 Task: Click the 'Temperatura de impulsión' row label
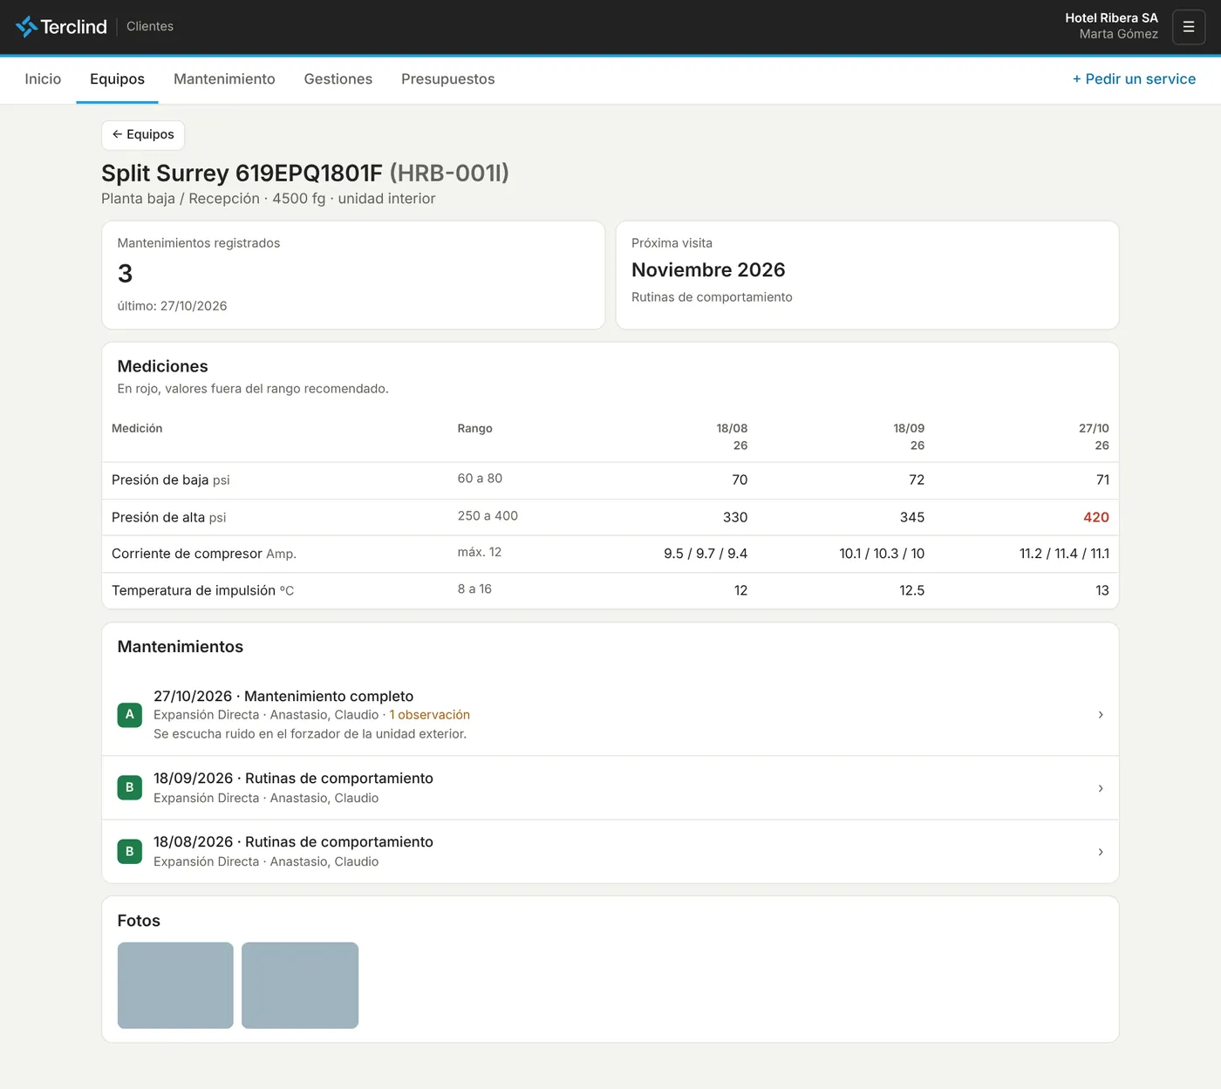pyautogui.click(x=194, y=590)
